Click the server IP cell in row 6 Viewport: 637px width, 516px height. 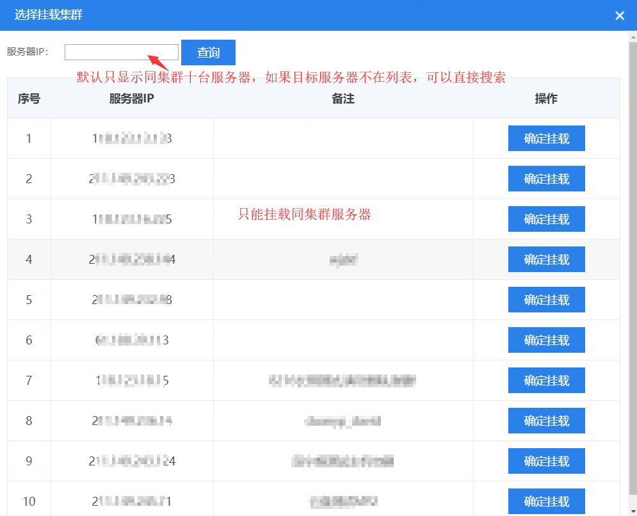coord(132,341)
